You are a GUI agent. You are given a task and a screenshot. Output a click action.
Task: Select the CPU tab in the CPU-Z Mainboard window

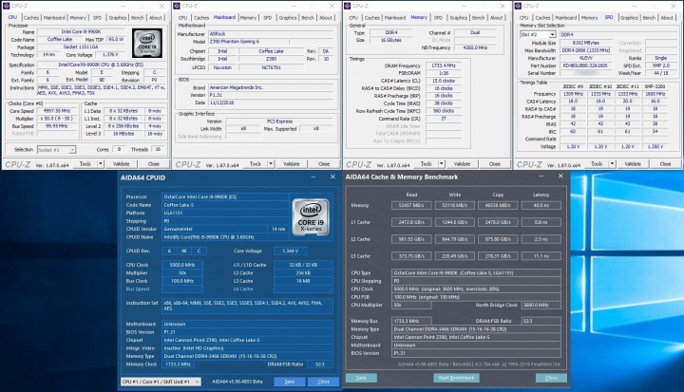(182, 18)
